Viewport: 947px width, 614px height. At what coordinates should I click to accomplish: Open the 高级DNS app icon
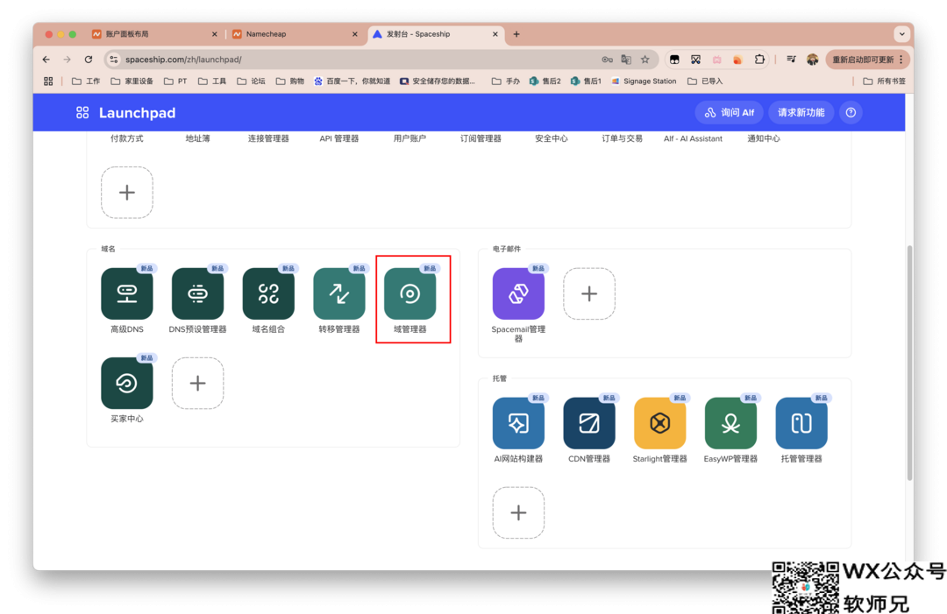(x=127, y=293)
